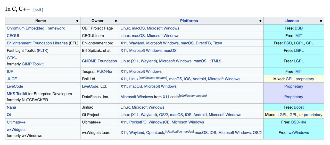
Task: Click the Tizen platform link
Action: point(217,43)
